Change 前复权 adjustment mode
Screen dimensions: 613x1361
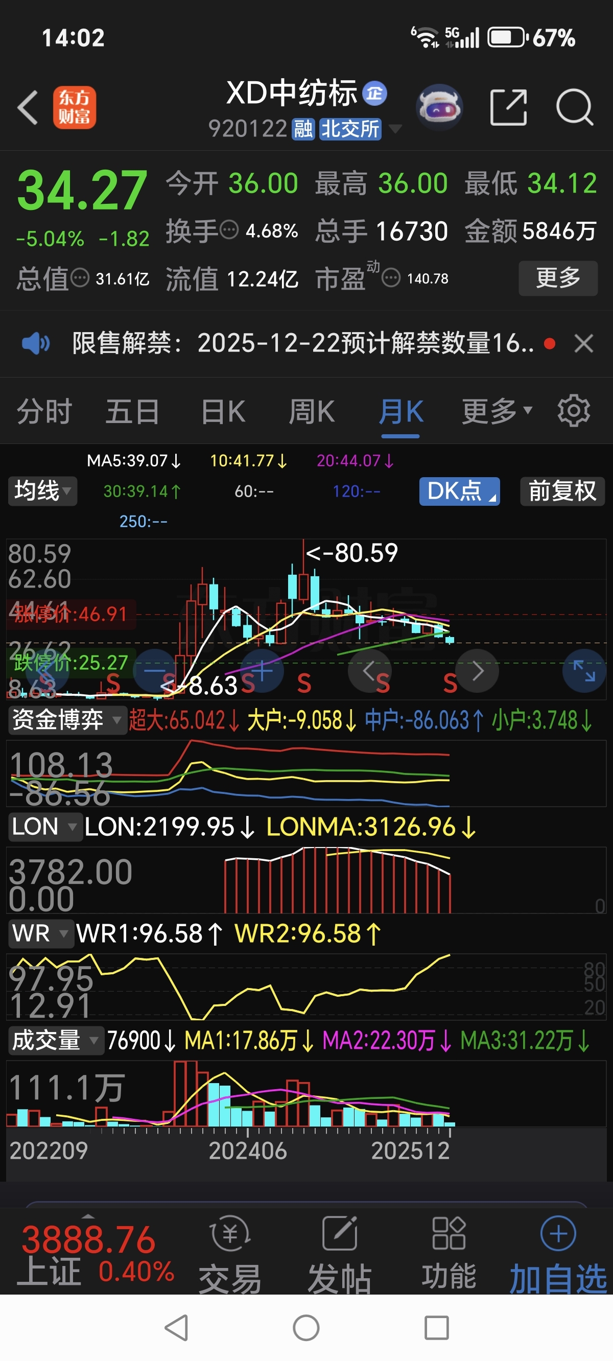pos(562,491)
